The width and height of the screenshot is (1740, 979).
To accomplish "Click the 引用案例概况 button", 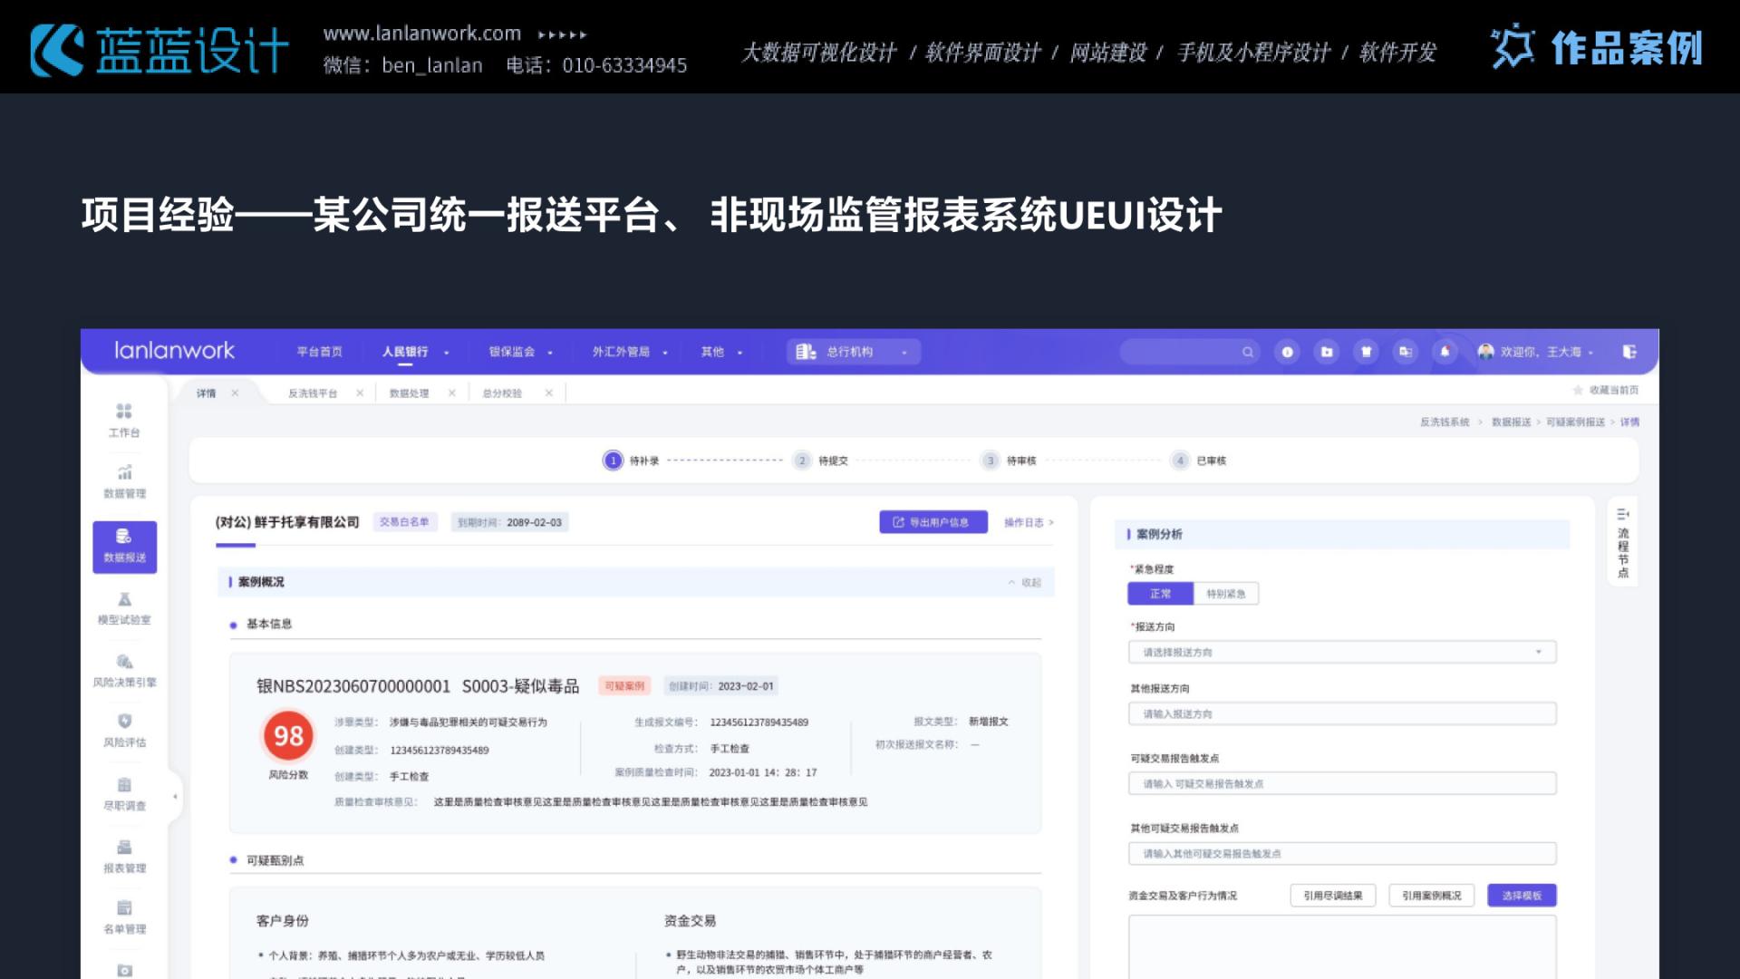I will click(x=1432, y=896).
